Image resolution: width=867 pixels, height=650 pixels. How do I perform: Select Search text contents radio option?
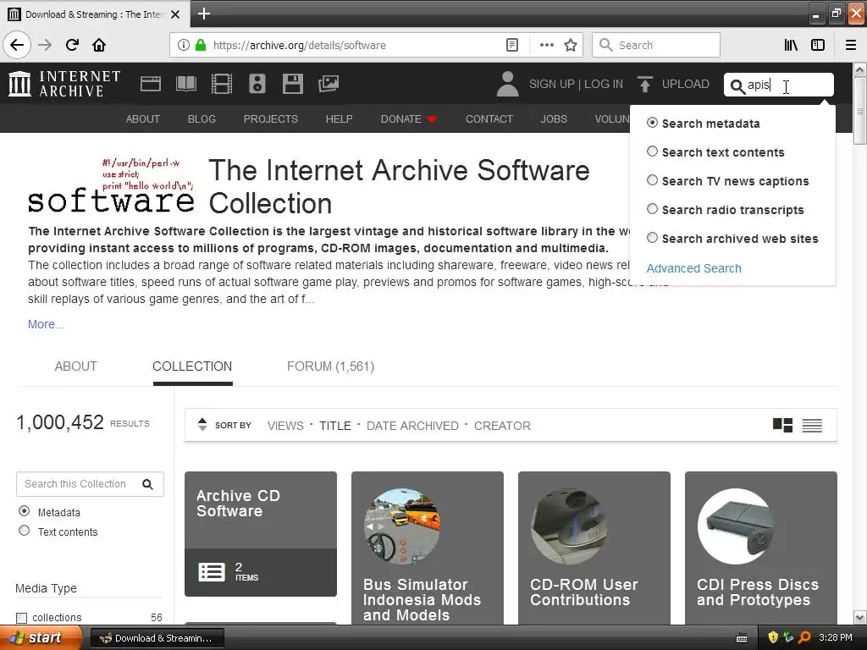pos(653,151)
